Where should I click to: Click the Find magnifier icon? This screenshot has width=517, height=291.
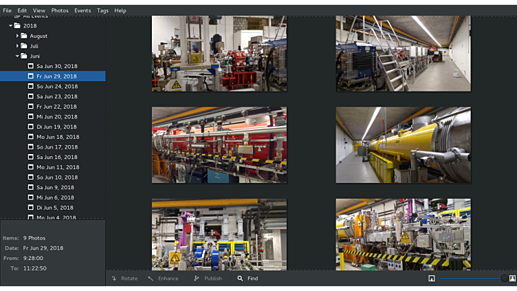click(x=240, y=279)
